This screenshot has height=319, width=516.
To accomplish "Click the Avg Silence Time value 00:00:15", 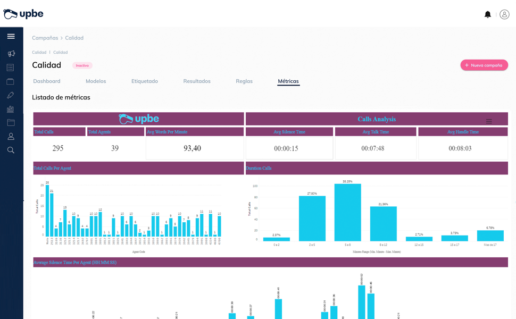I will click(286, 148).
